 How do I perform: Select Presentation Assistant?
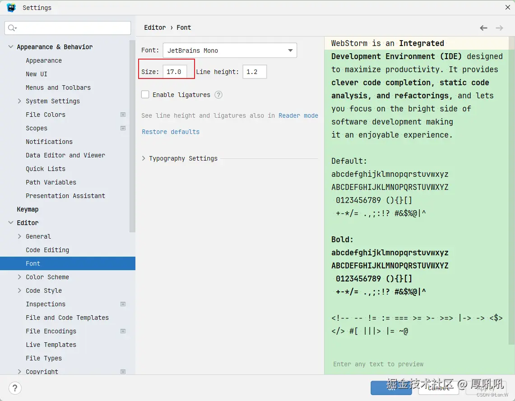65,196
